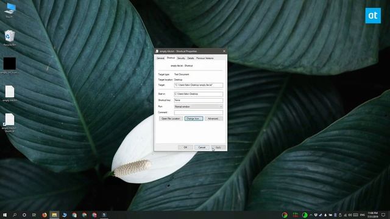Open the volume speaker tray icon
390x219 pixels.
point(350,215)
